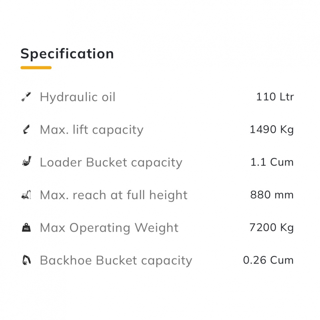Click the Specification heading

(67, 54)
